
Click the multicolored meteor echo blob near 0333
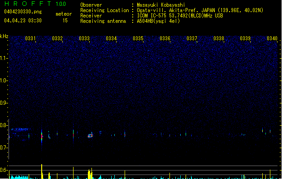coord(90,136)
